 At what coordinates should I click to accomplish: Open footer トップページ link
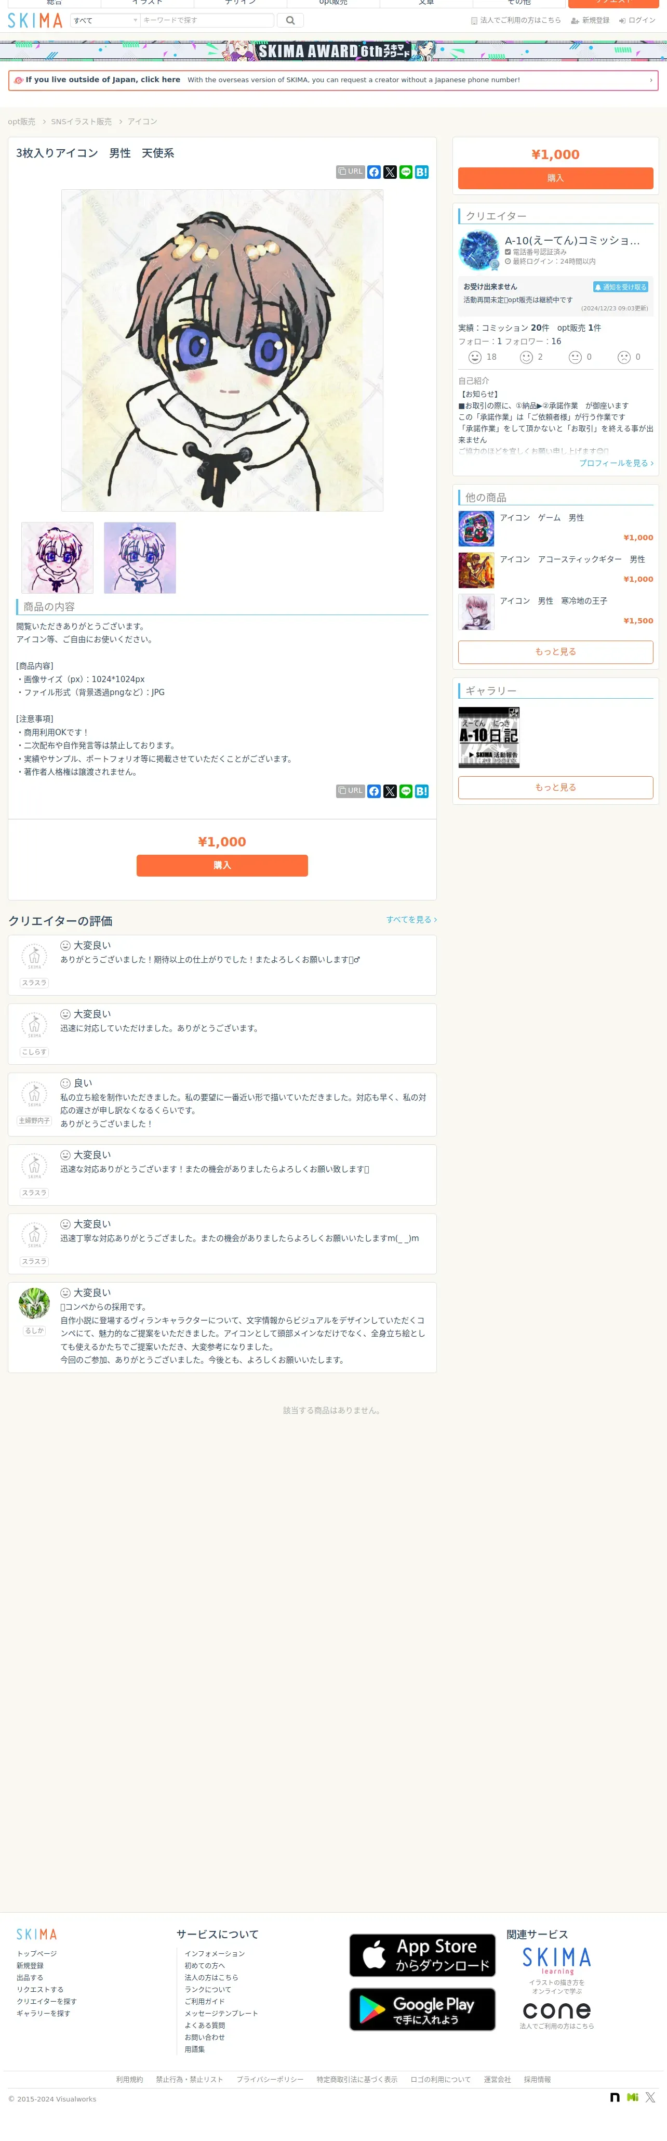(36, 1953)
